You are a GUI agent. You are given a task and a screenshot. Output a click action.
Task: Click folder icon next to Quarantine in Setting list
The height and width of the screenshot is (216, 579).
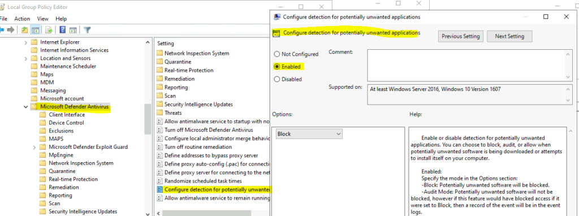pos(159,62)
